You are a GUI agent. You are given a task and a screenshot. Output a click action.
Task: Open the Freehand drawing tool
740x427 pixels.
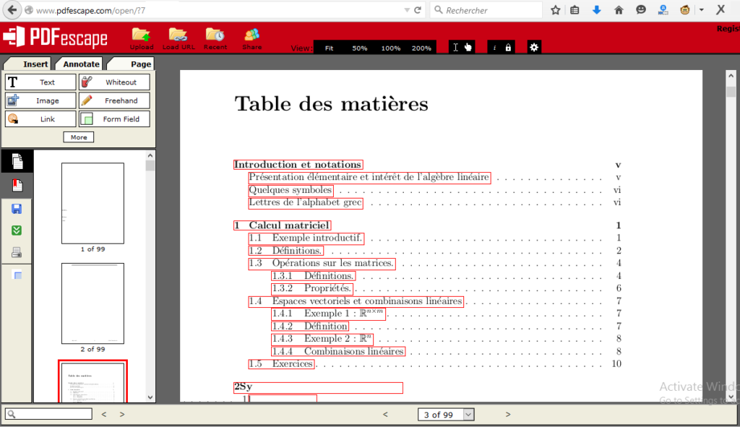coord(114,100)
